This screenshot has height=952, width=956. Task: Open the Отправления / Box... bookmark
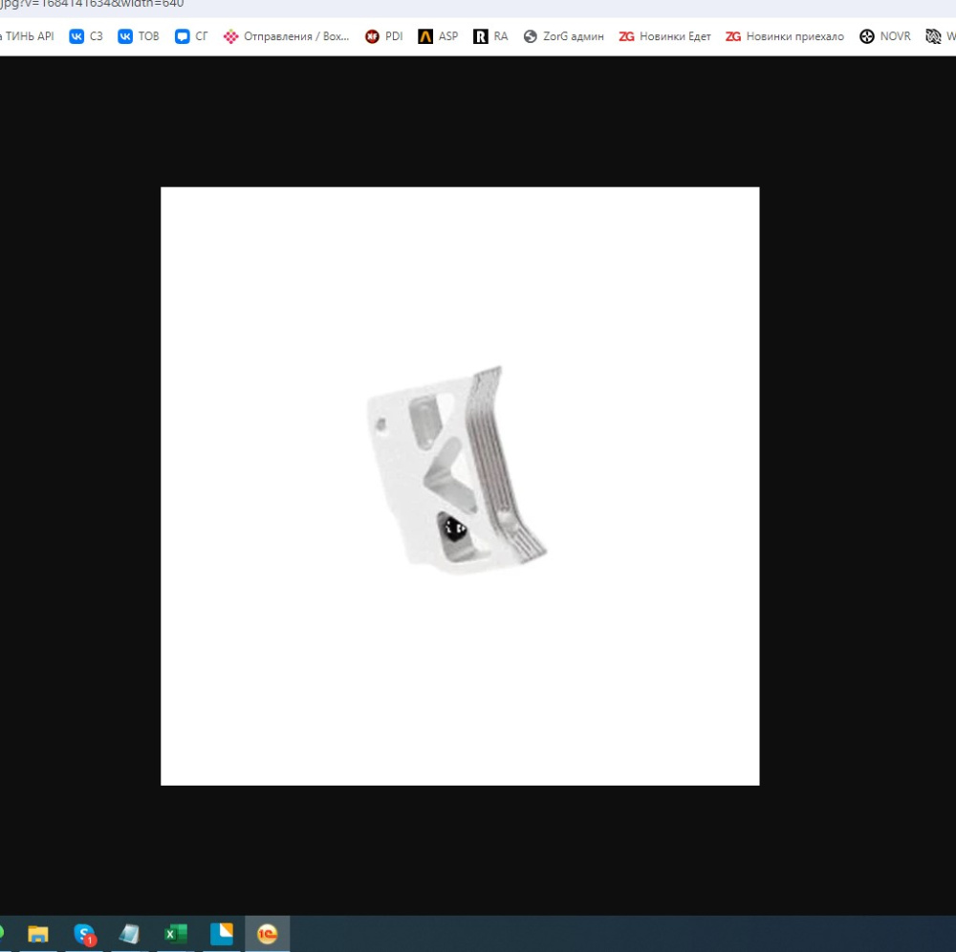click(287, 36)
